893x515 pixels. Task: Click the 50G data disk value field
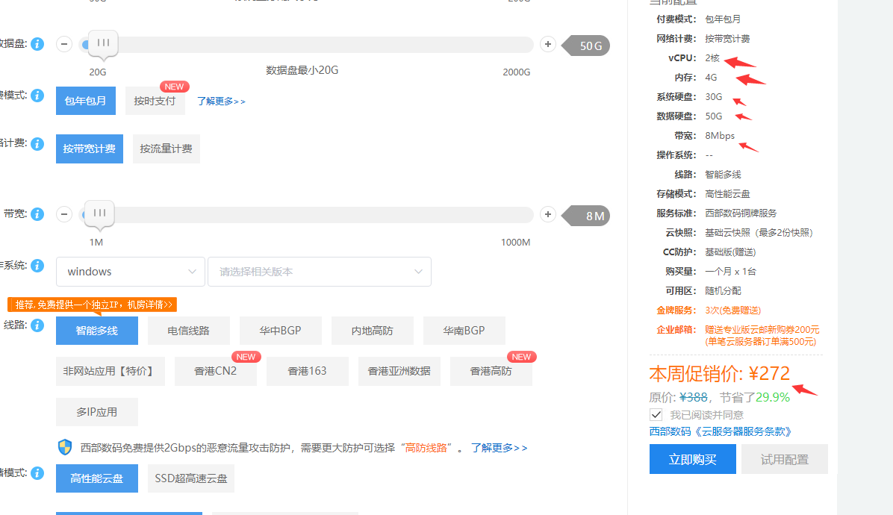pos(587,46)
